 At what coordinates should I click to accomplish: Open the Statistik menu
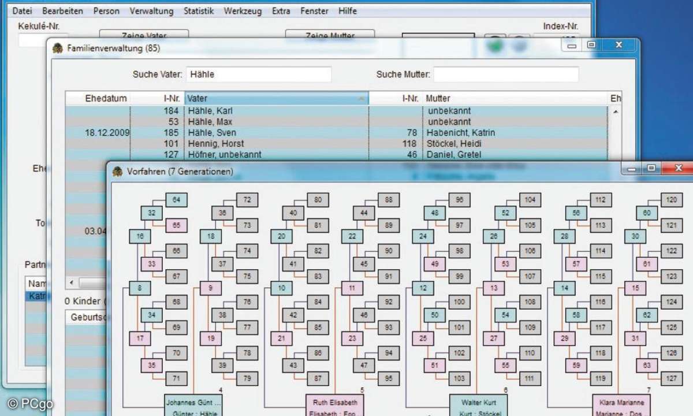[x=199, y=11]
